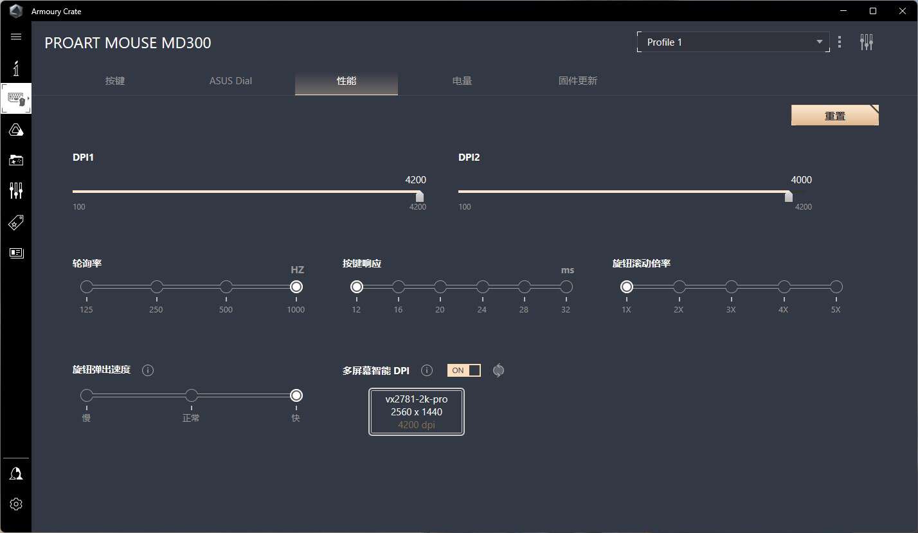
Task: Set polling rate to 500 Hz
Action: coord(226,287)
